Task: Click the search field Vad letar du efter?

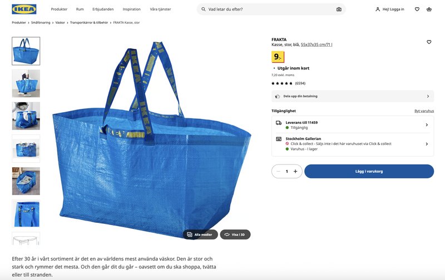Action: coord(271,9)
